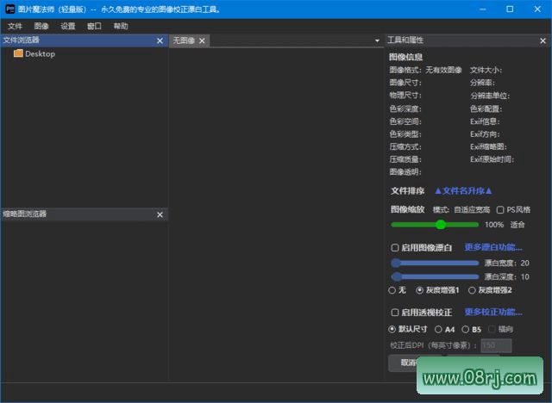552x403 pixels.
Task: Click the 漂白深度: 10 value text
Action: pyautogui.click(x=506, y=277)
